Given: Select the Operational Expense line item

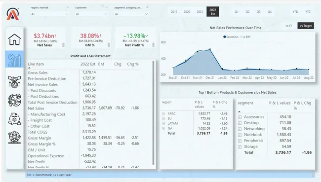Looking at the screenshot, I should tap(45, 156).
